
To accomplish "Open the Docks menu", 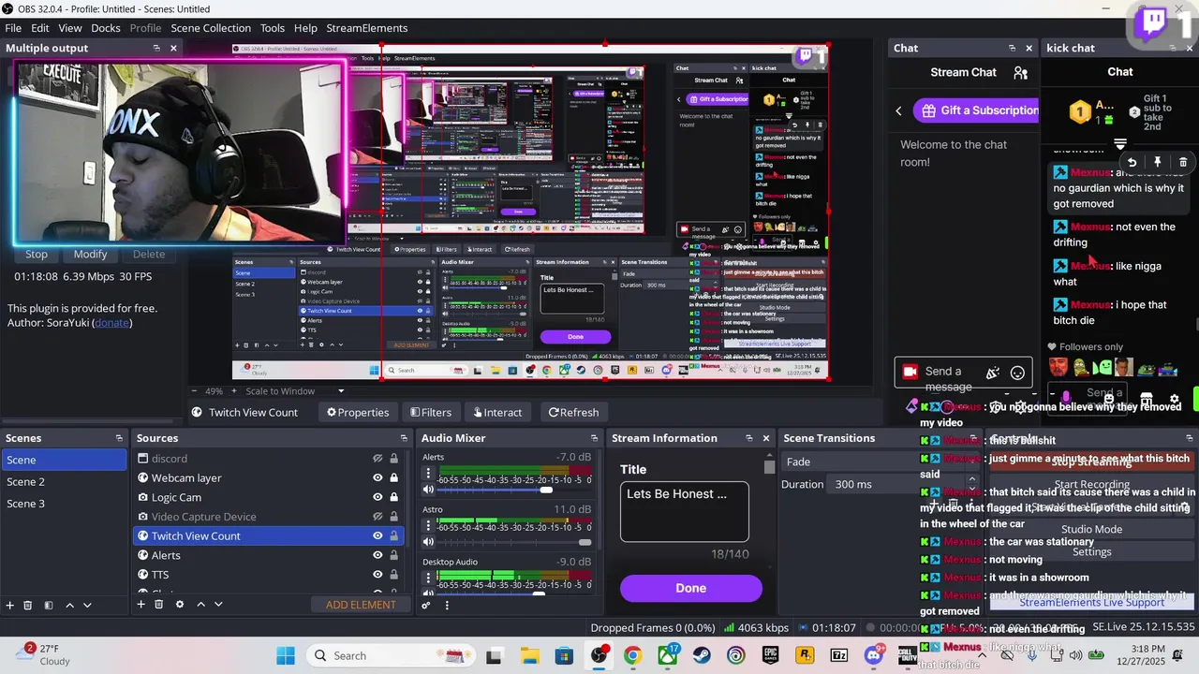I will point(106,28).
